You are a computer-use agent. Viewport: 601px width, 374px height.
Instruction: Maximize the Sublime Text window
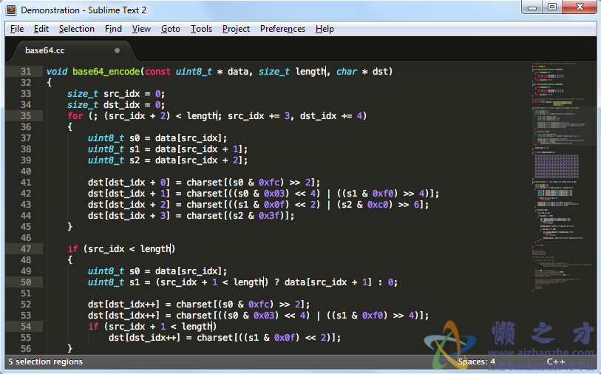coord(552,7)
